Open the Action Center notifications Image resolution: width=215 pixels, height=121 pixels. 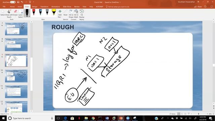pos(211,118)
